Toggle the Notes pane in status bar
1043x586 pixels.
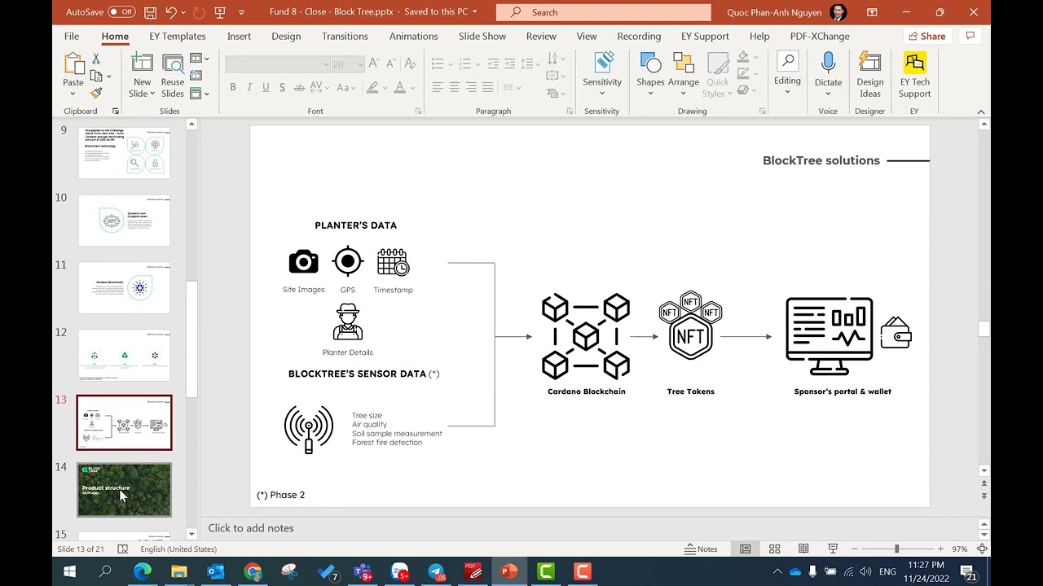tap(701, 549)
